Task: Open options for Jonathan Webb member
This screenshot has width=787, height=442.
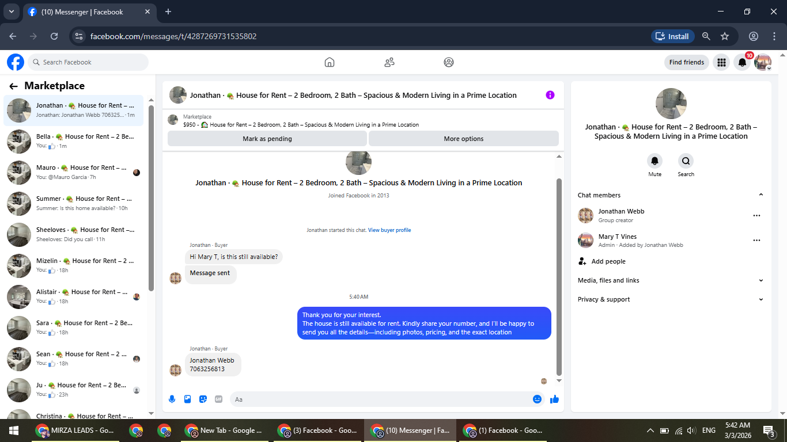Action: 756,215
